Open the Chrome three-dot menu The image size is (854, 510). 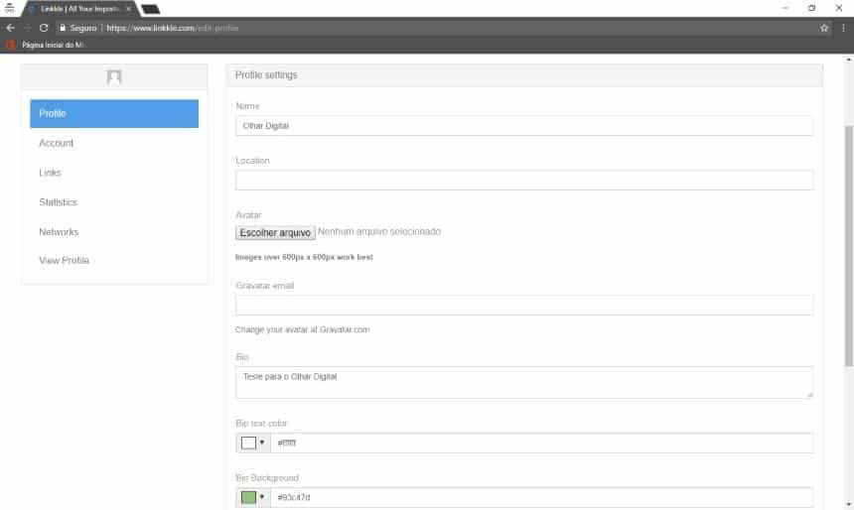click(842, 28)
